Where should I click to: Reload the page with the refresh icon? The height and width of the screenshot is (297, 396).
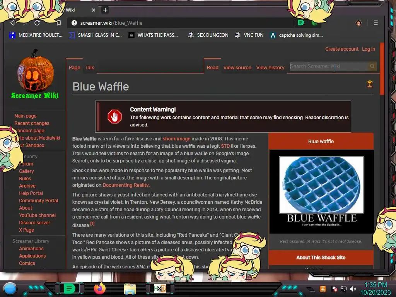pyautogui.click(x=37, y=23)
